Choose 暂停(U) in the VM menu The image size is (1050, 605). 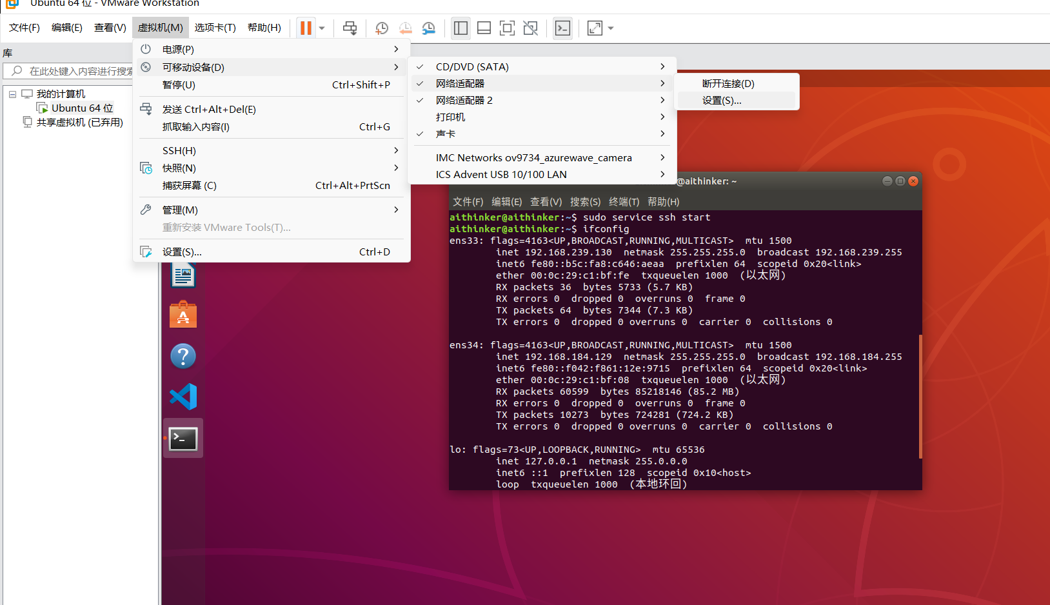coord(272,84)
